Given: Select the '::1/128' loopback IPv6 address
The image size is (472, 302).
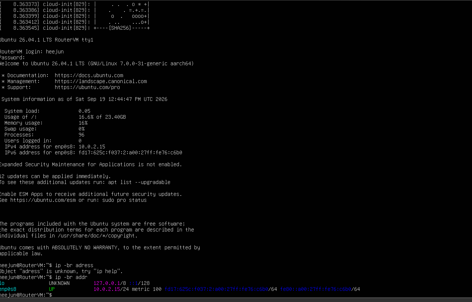Looking at the screenshot, I should [139, 283].
